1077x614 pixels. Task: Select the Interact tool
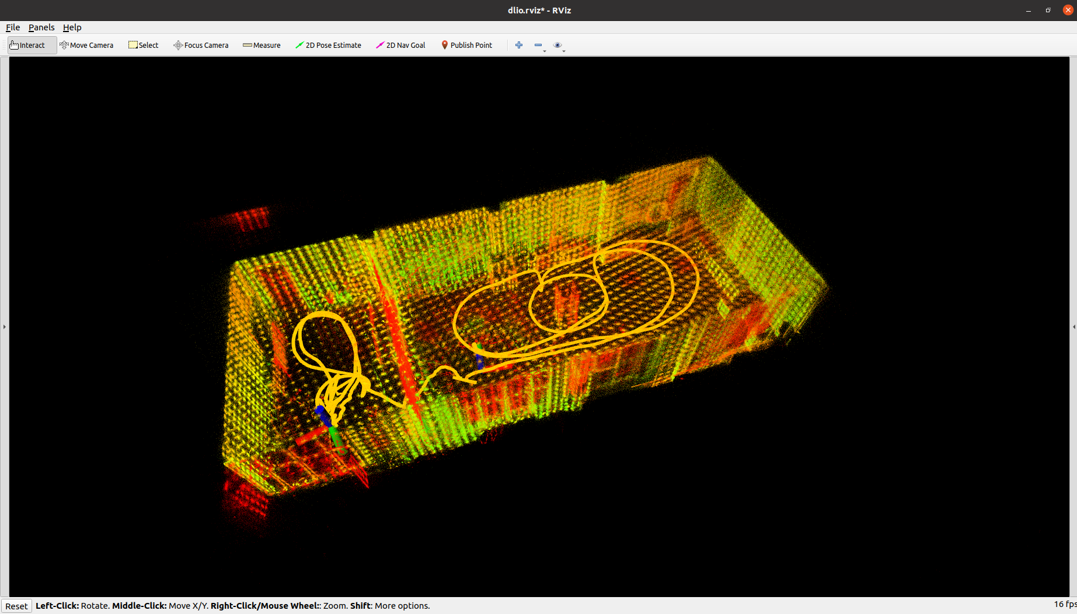(31, 45)
